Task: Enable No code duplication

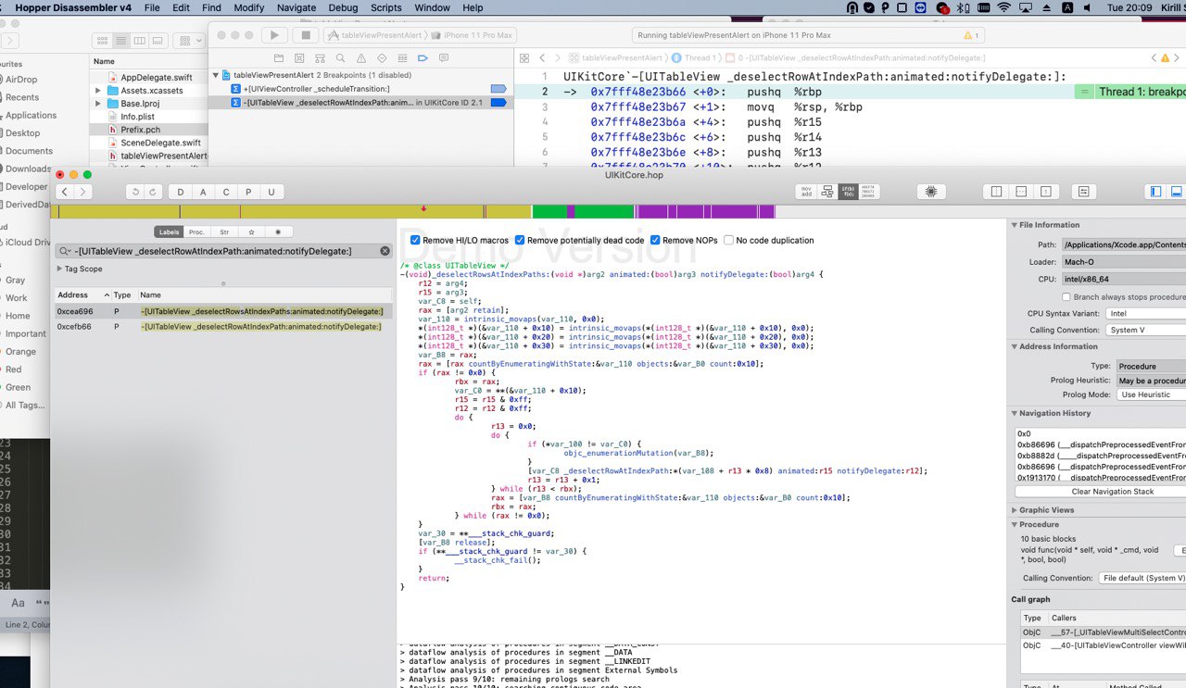Action: pos(728,240)
